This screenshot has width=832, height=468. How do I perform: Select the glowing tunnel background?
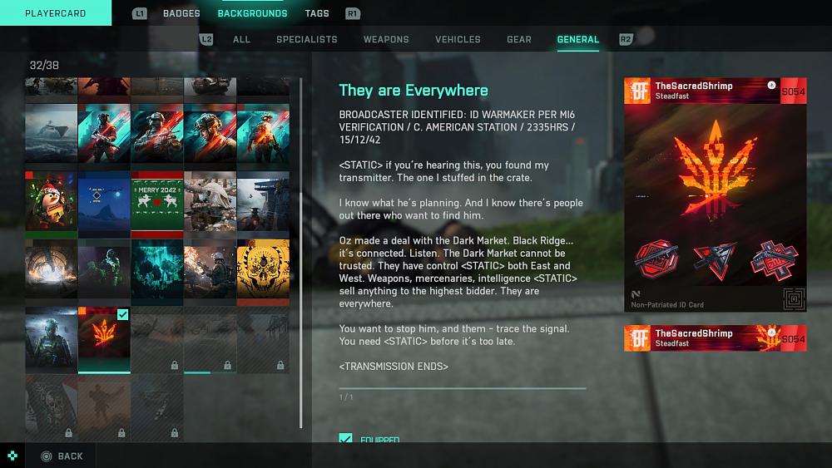[x=51, y=272]
